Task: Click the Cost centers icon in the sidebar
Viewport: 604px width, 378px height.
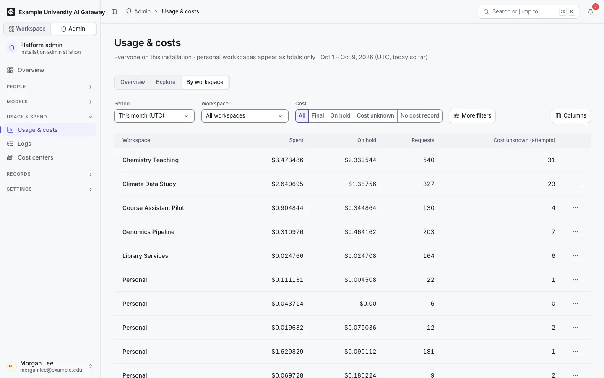Action: (x=10, y=157)
